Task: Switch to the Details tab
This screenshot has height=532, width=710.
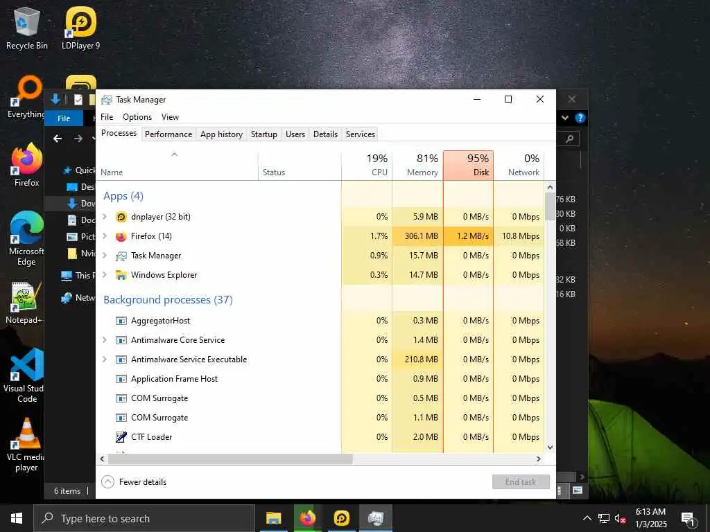Action: [326, 134]
